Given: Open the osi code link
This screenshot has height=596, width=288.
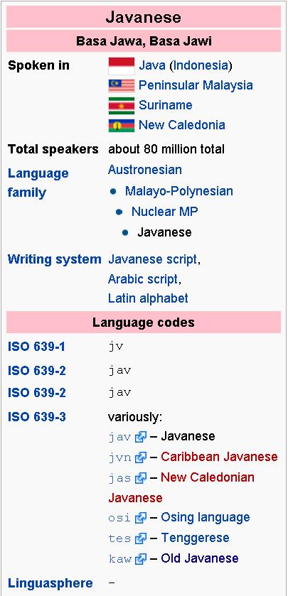Looking at the screenshot, I should point(119,518).
